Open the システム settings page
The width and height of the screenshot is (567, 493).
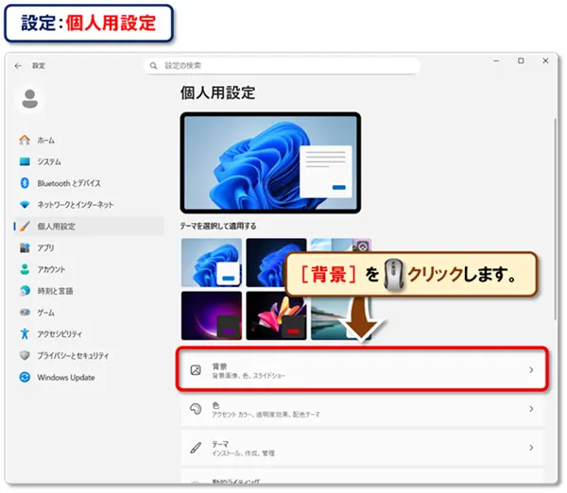coord(88,161)
